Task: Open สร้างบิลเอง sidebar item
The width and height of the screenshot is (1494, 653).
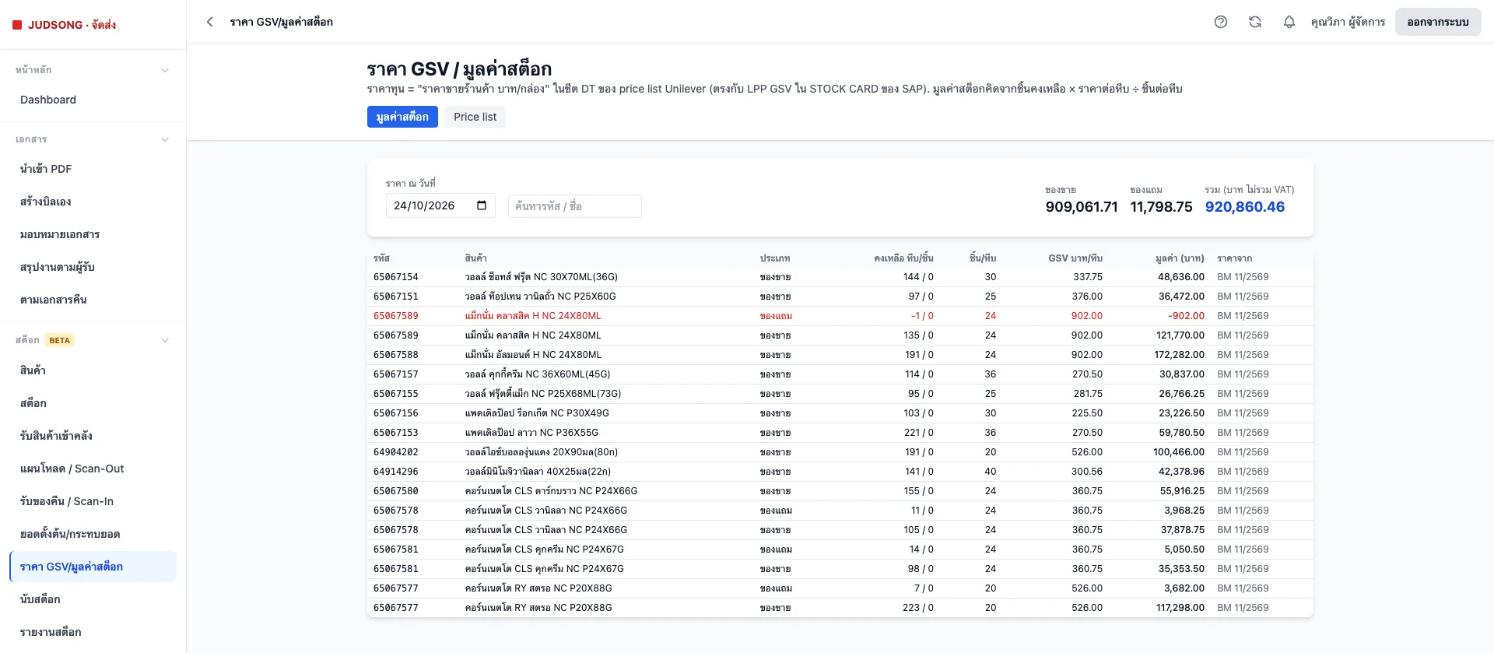Action: 93,202
